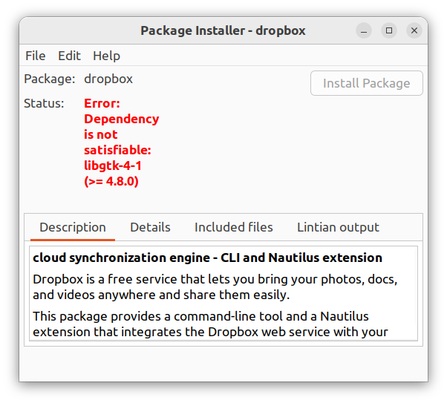Viewport: 447px width, 403px height.
Task: Click the 'Package:' label
Action: click(50, 79)
